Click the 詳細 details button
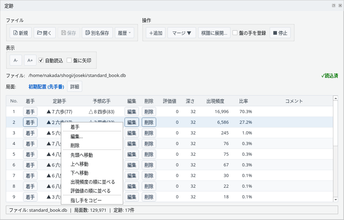 pyautogui.click(x=75, y=86)
